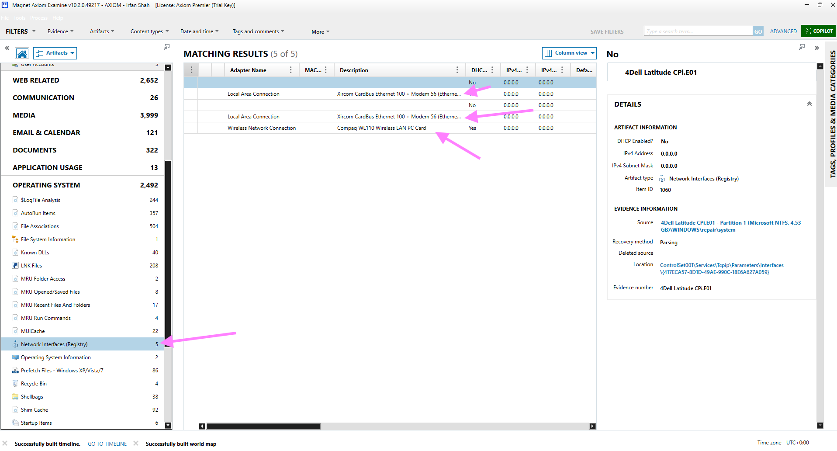Open the Tags and comments filter

[258, 31]
